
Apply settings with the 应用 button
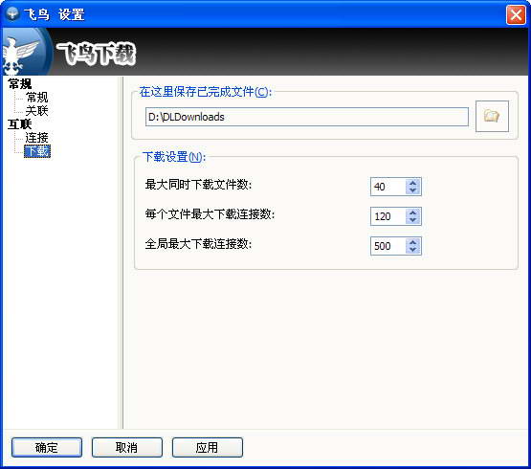[x=208, y=447]
